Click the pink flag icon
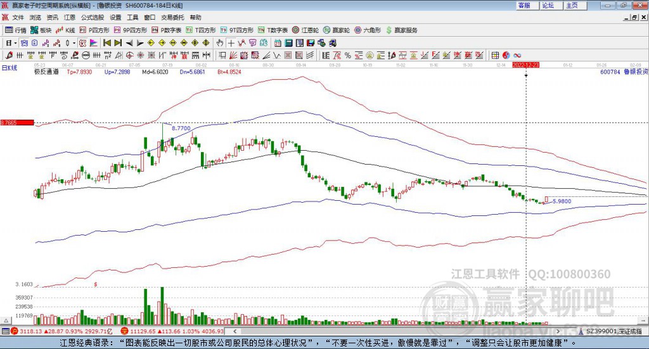Viewport: 649px width, 349px height. tap(94, 43)
